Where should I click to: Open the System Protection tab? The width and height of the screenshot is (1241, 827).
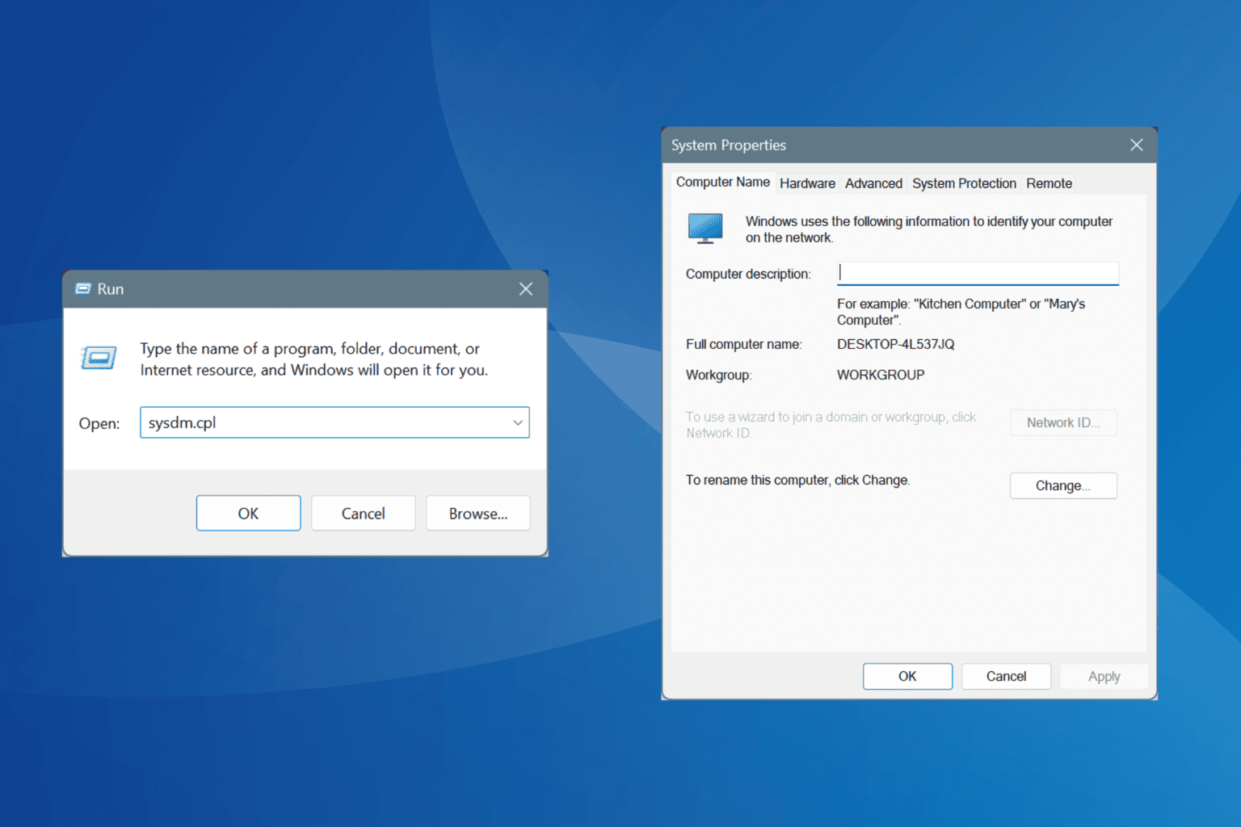(964, 183)
